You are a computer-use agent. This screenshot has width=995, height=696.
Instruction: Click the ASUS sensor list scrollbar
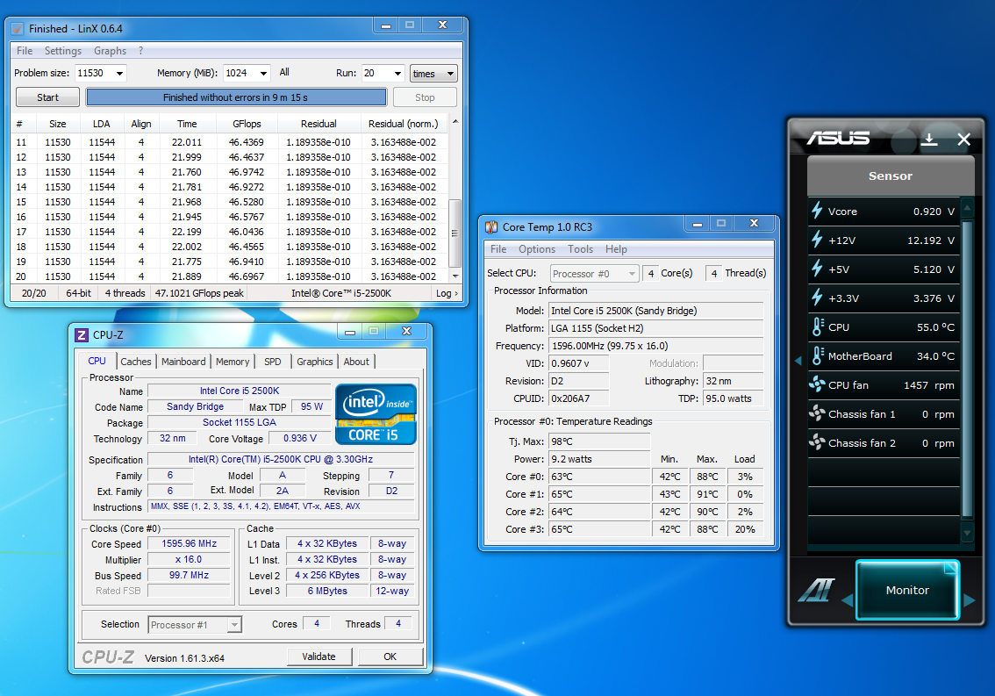(x=967, y=369)
